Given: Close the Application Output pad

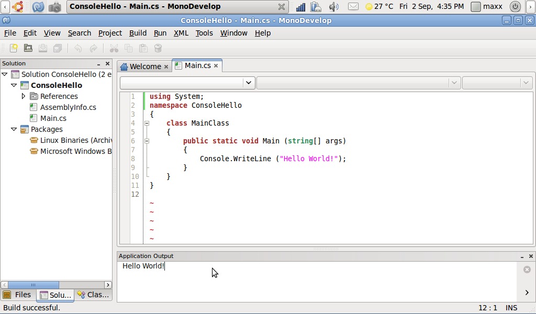Looking at the screenshot, I should point(531,256).
